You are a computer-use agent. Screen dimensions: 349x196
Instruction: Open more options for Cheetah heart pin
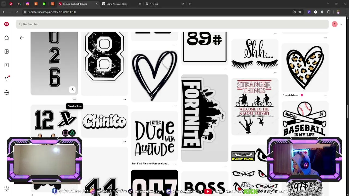(325, 96)
